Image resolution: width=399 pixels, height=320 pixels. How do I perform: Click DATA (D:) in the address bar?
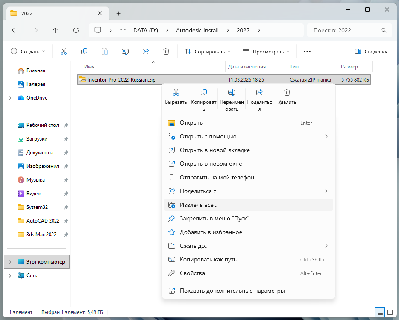[146, 30]
